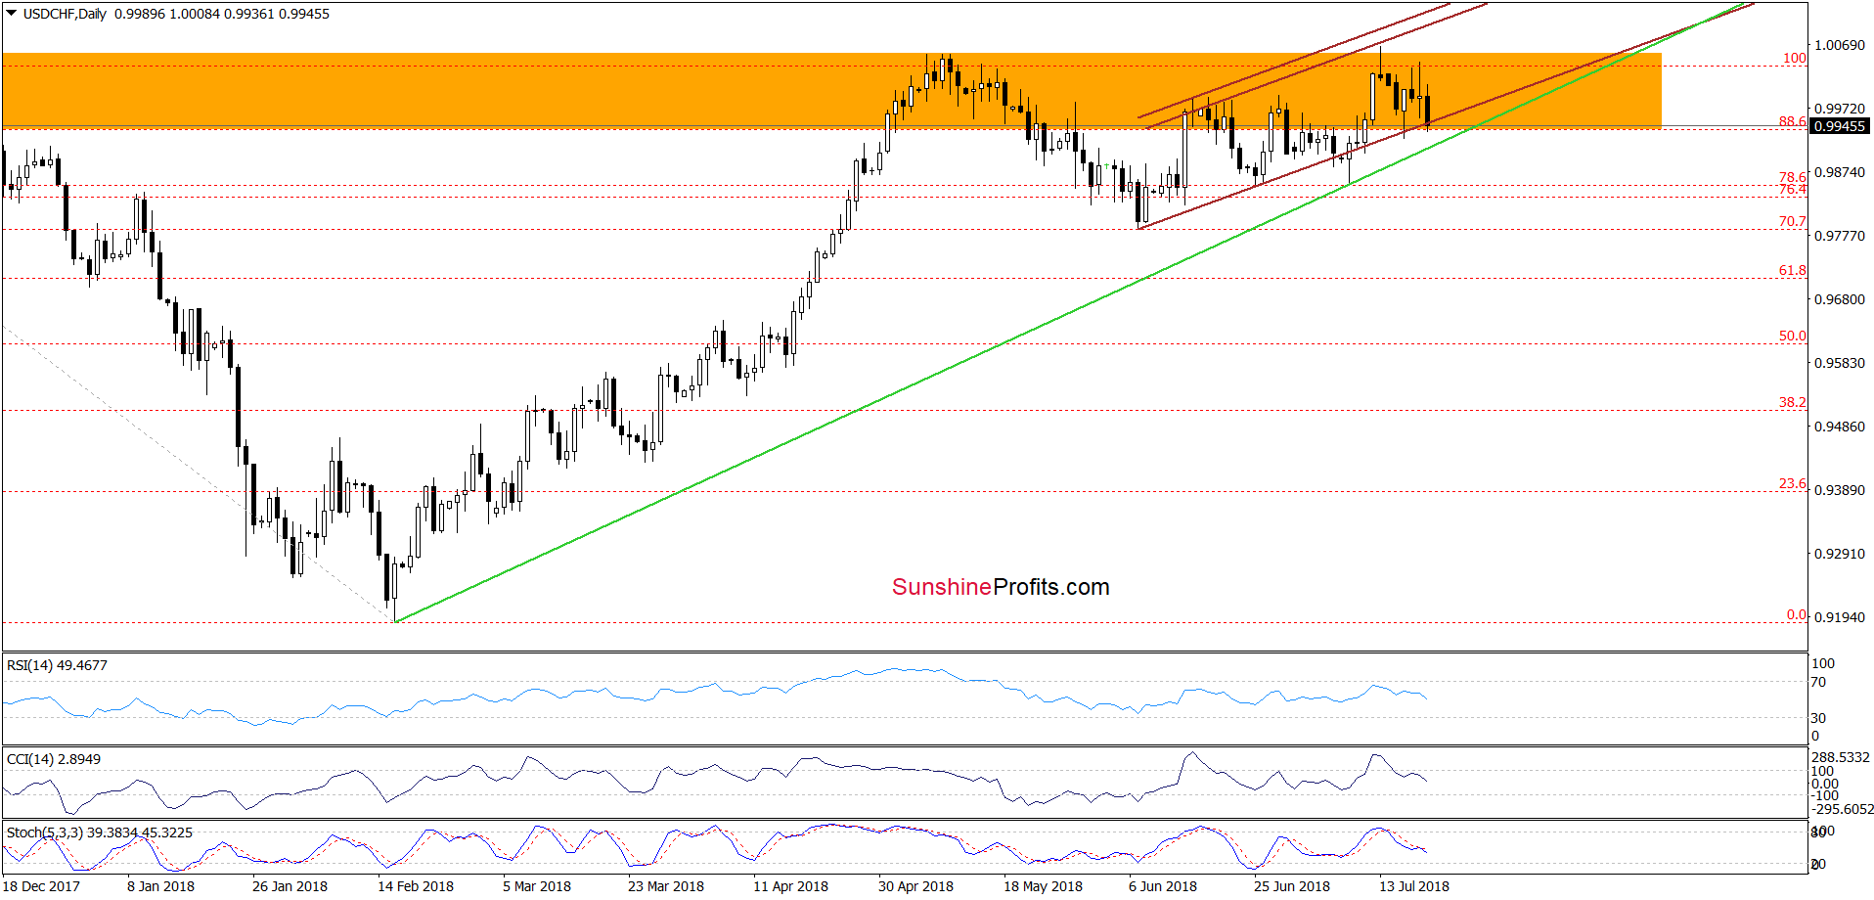This screenshot has width=1874, height=900.
Task: Click the 0.92910 price axis value
Action: [1840, 554]
